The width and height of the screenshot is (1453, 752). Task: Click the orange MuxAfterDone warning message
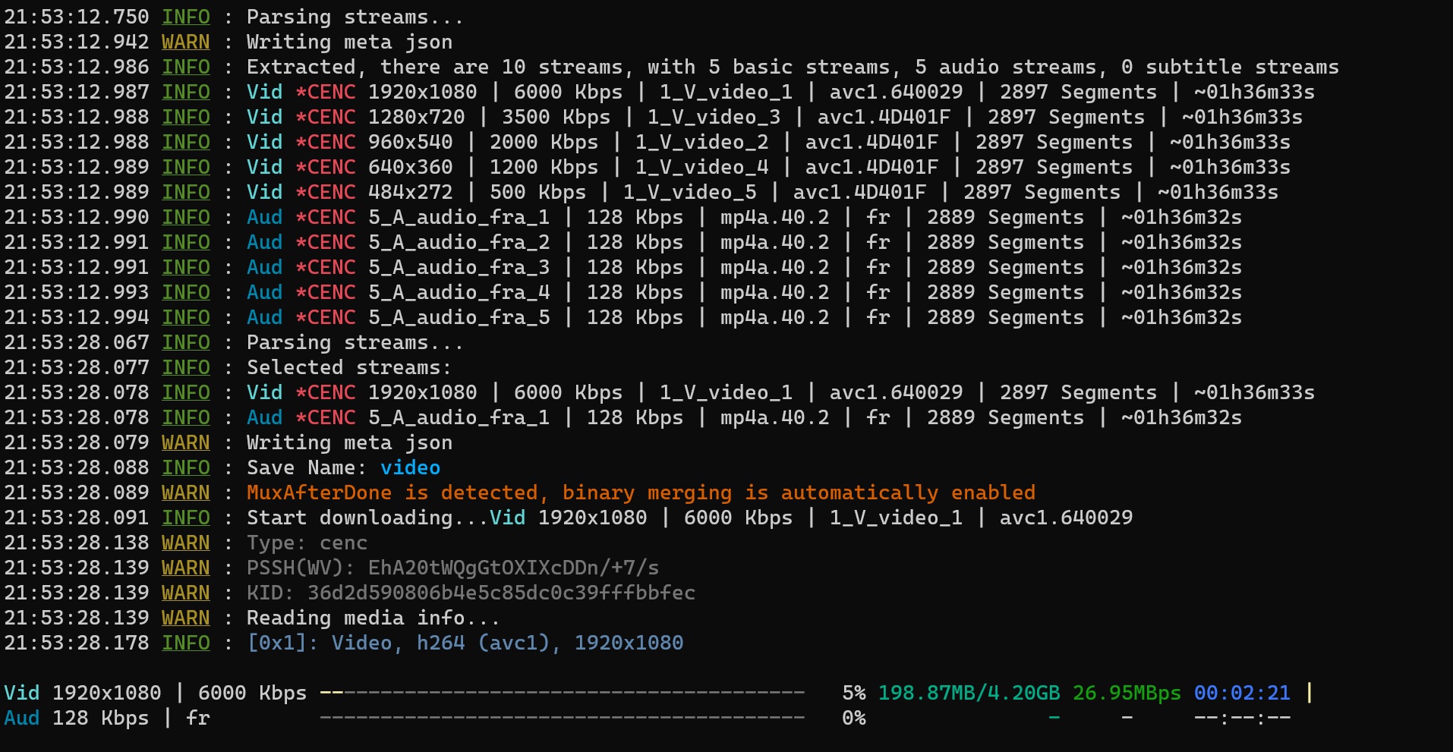[640, 492]
